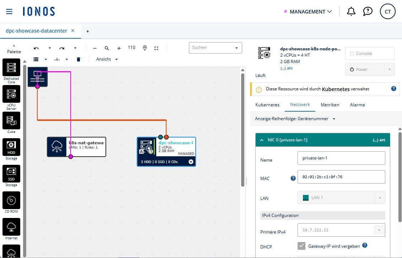Open the Ansicht dropdown menu
This screenshot has height=258, width=402.
point(107,59)
